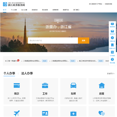Open the 阳光政务 navigation item

pos(45,10)
